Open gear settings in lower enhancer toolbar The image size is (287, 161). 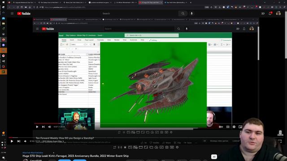177,147
